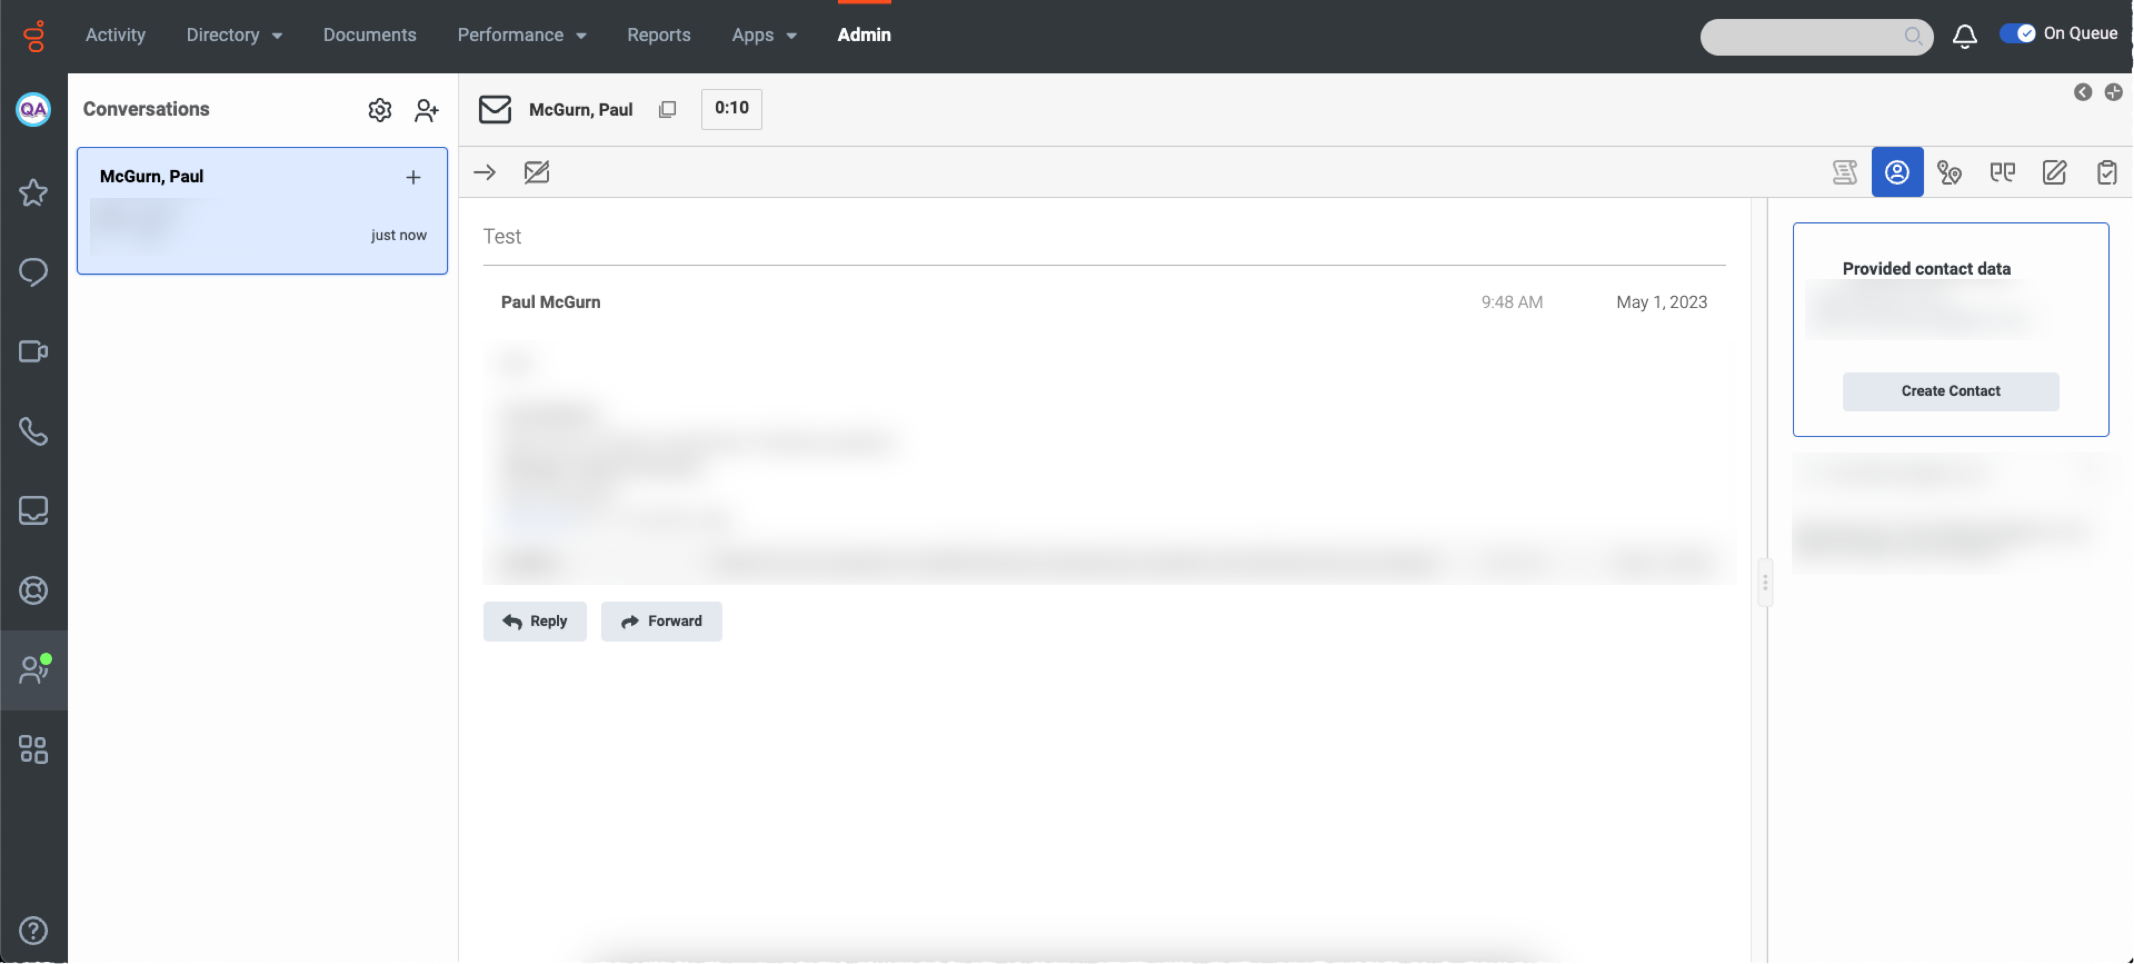The width and height of the screenshot is (2134, 964).
Task: Open the wrap-up codes clipboard icon
Action: [x=2107, y=172]
